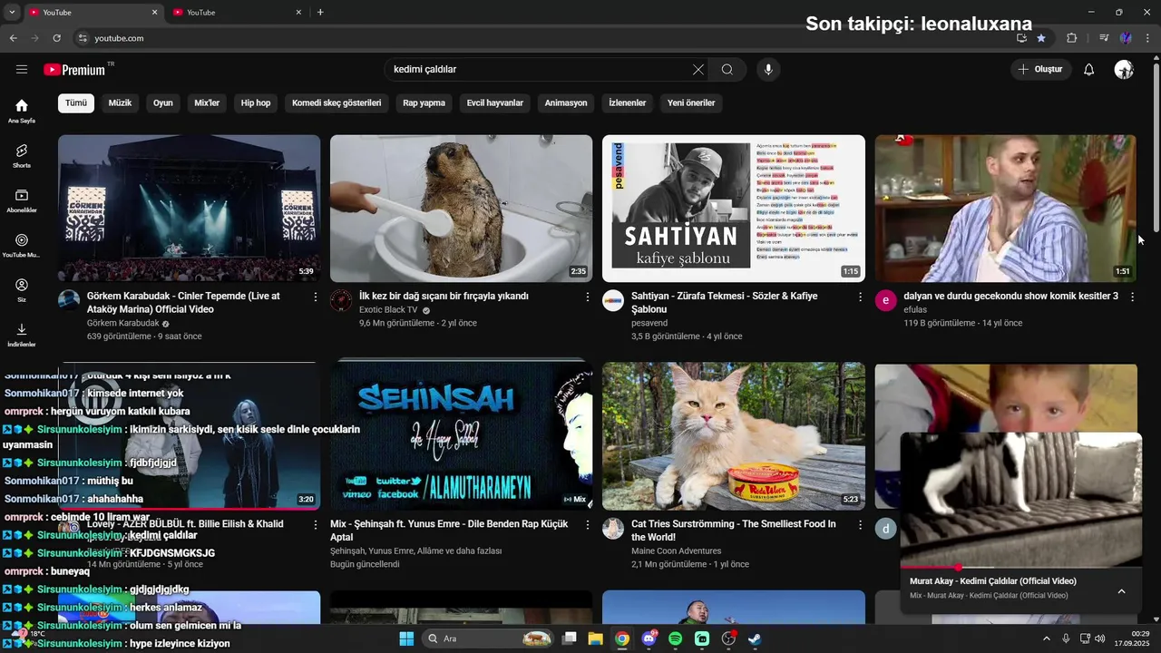This screenshot has width=1161, height=653.
Task: Seek using the mini player progress bar
Action: click(1021, 568)
